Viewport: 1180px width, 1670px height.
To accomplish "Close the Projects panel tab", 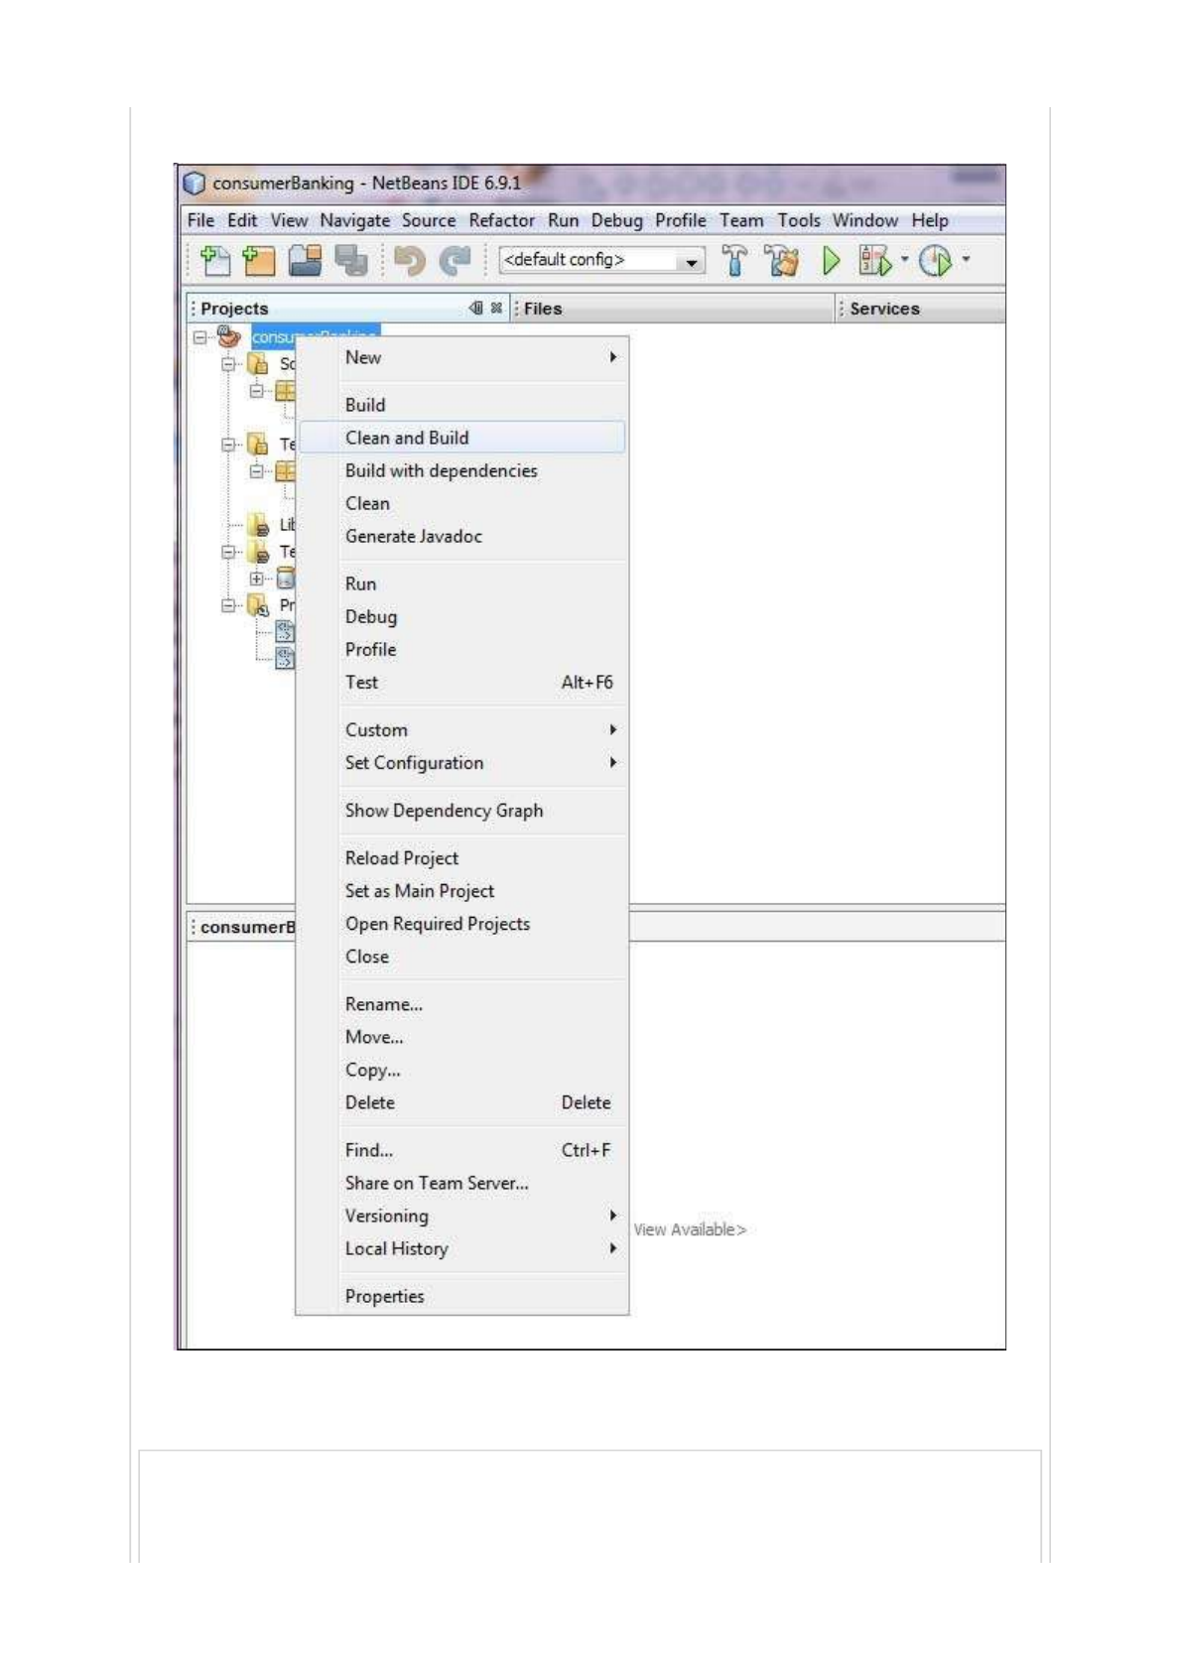I will (496, 308).
